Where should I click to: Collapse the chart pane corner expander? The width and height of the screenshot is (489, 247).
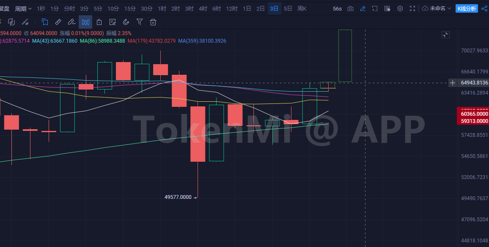click(445, 35)
